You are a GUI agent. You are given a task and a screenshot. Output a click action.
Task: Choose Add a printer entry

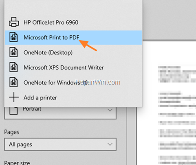73,98
